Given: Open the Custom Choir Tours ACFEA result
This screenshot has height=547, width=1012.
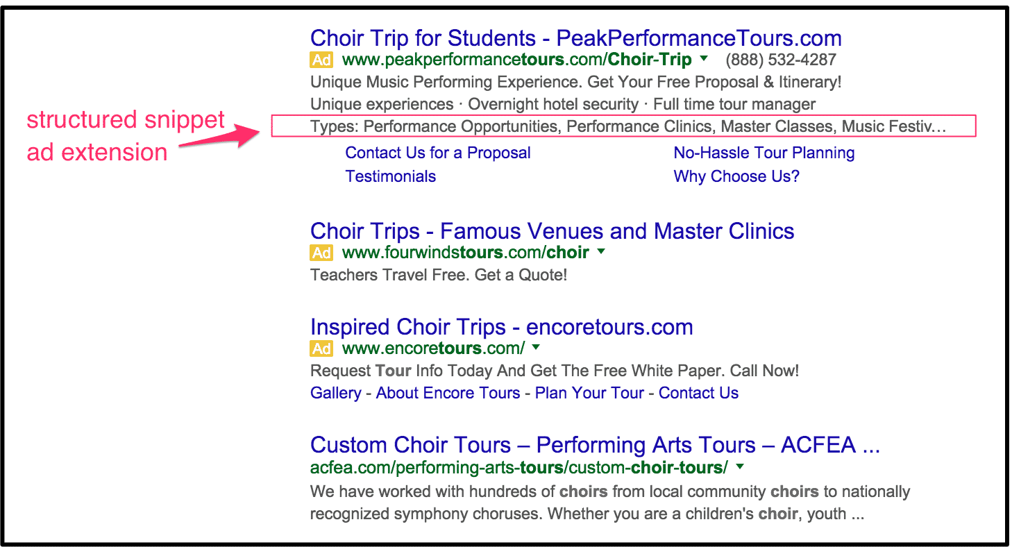Looking at the screenshot, I should tap(595, 445).
